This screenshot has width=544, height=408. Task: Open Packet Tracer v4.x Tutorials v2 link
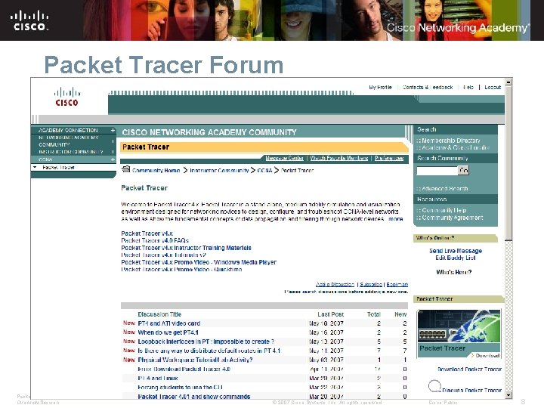(x=163, y=255)
